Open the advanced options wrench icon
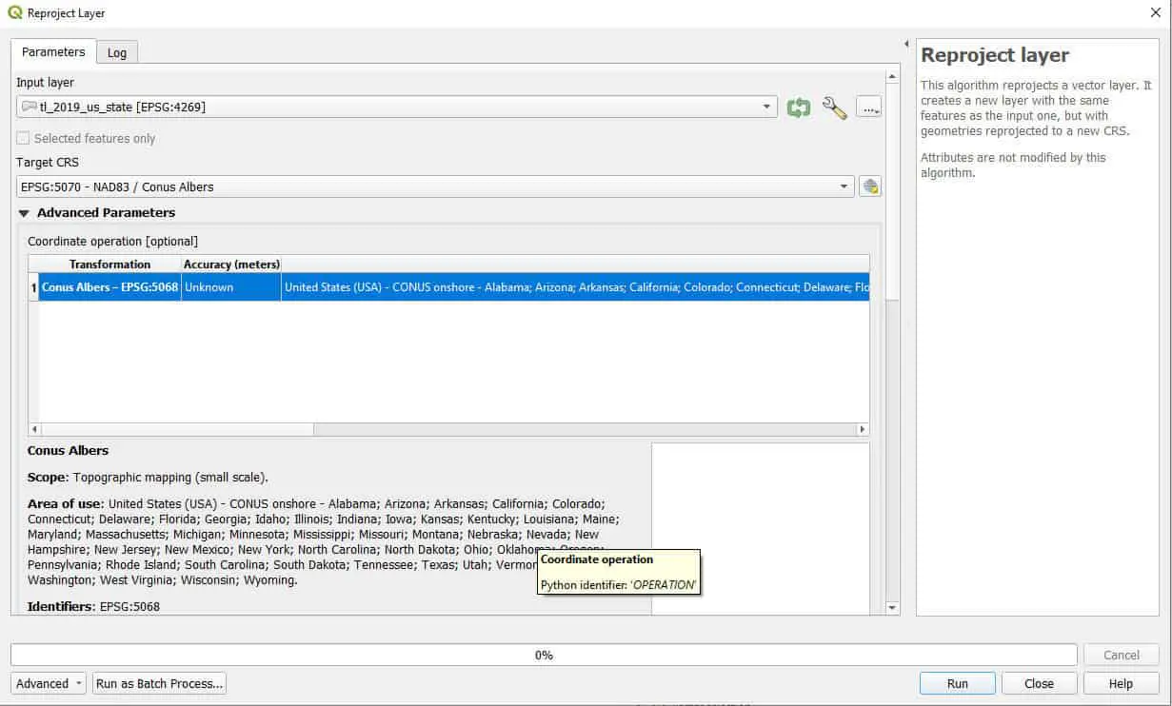 835,107
